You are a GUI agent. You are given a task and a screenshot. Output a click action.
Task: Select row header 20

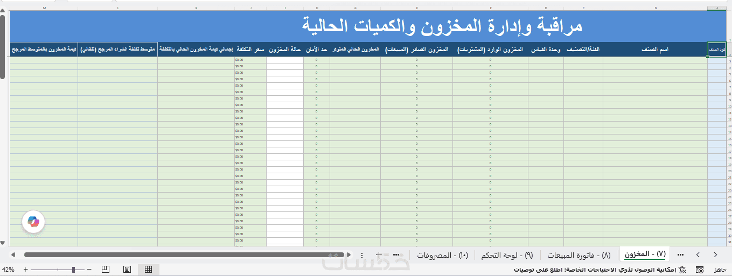pos(729,171)
